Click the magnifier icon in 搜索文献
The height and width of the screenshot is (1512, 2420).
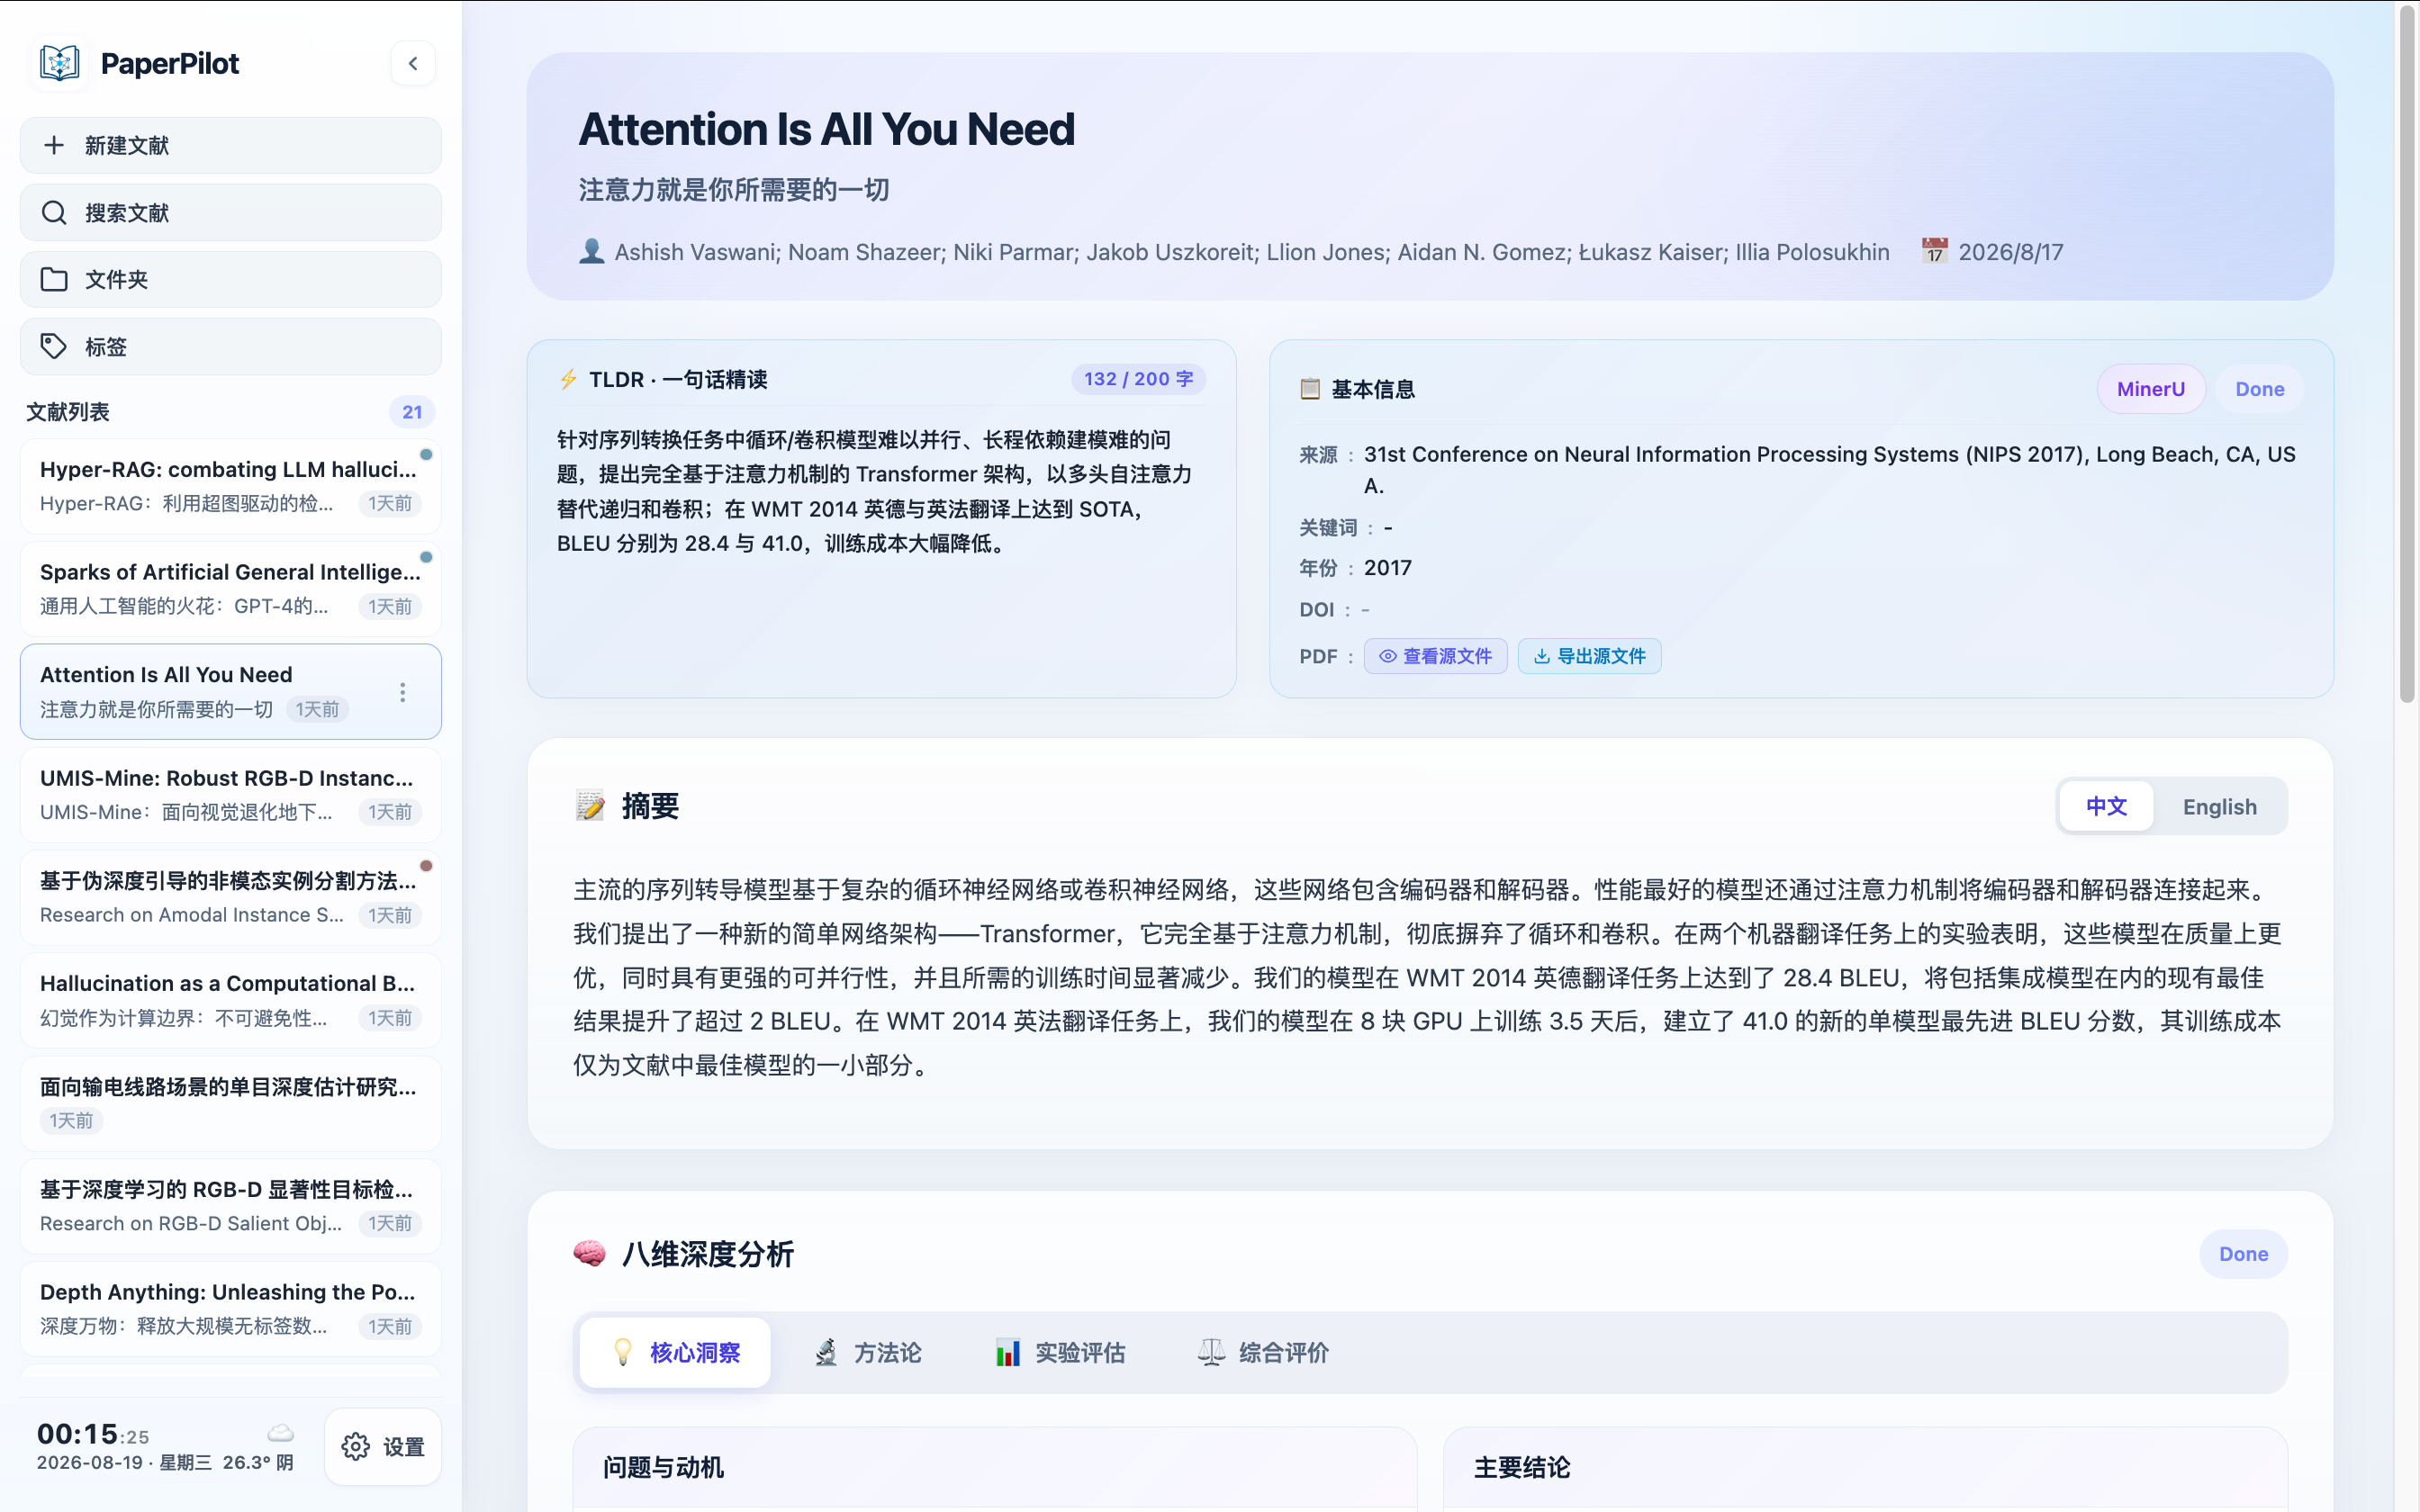point(54,213)
